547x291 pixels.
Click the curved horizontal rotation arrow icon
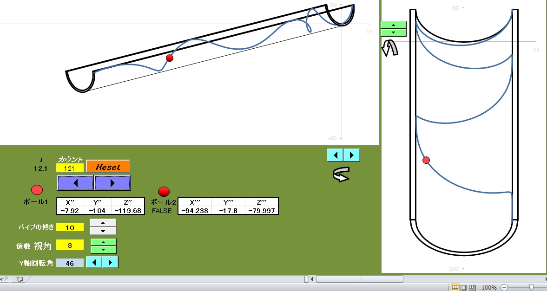(x=341, y=174)
